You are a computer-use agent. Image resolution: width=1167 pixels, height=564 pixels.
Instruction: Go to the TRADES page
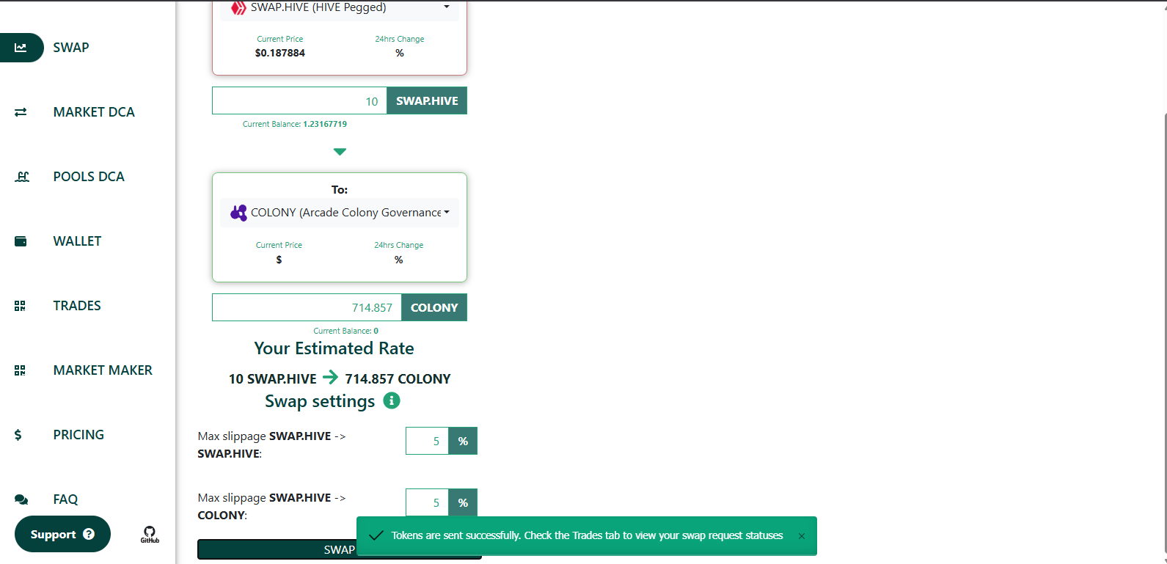(77, 306)
